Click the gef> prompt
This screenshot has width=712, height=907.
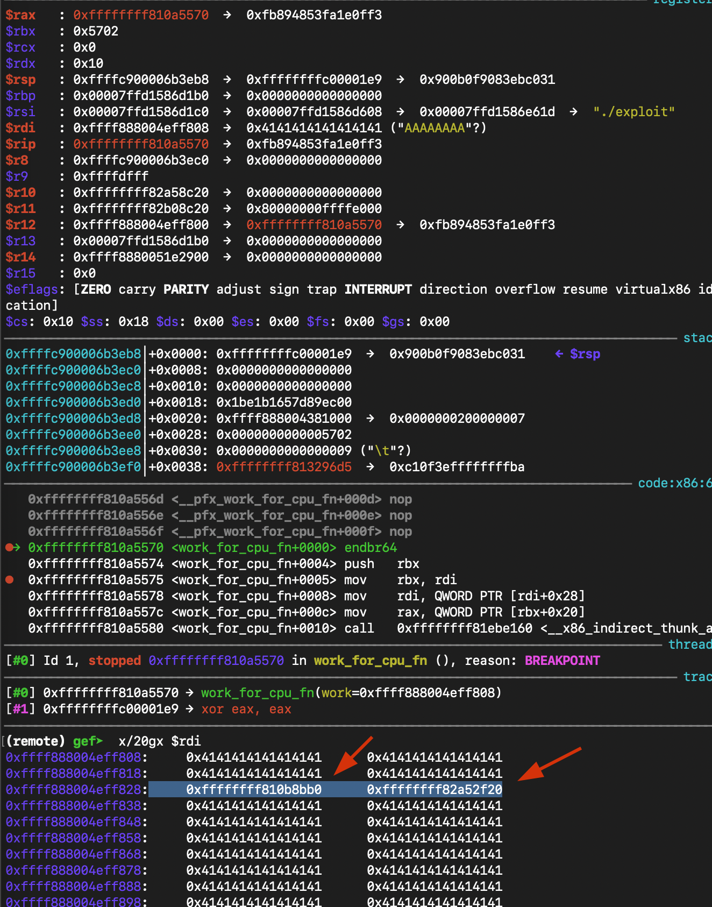(87, 741)
